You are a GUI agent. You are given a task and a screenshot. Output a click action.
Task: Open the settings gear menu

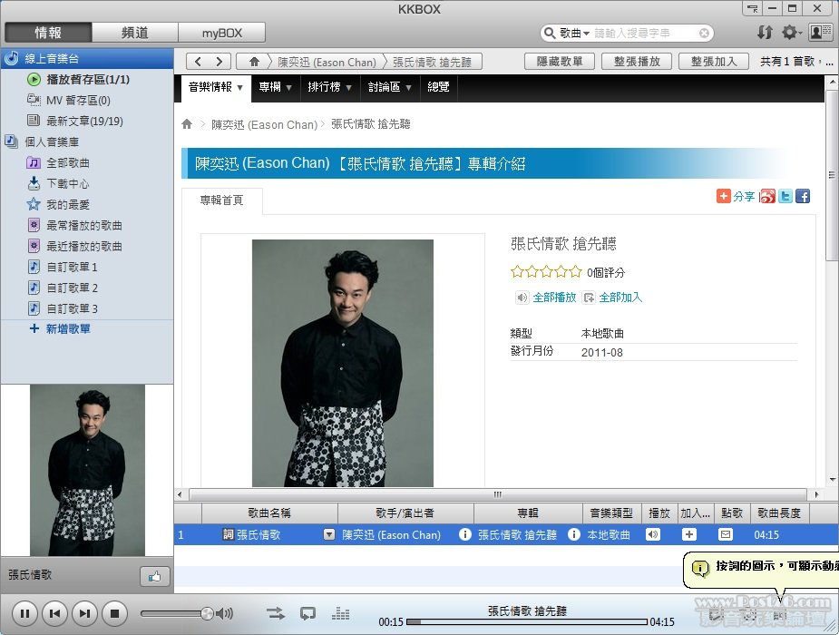[791, 33]
